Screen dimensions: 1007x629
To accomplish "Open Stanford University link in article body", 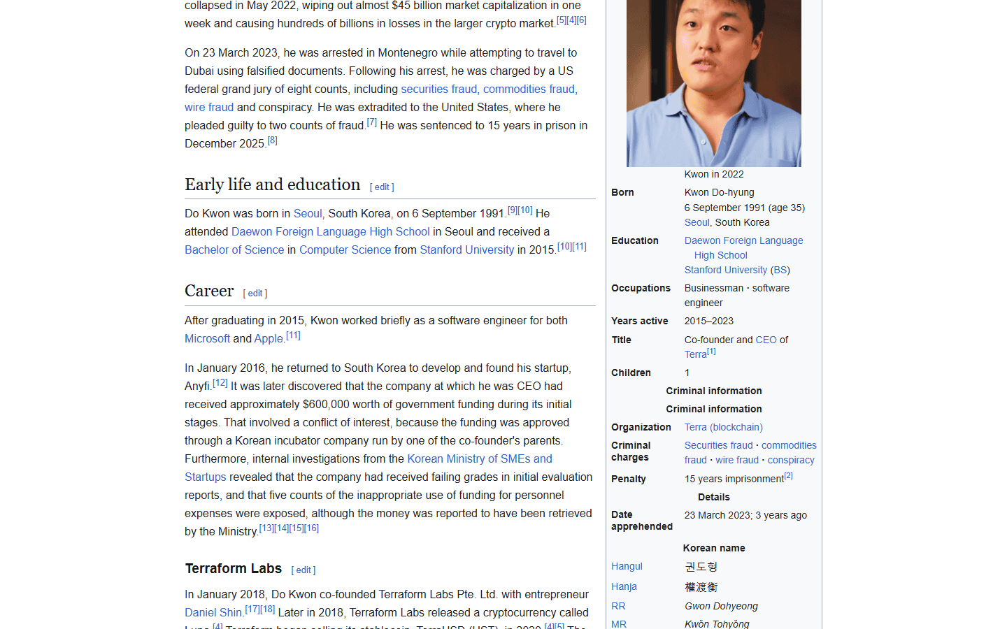I will (467, 250).
